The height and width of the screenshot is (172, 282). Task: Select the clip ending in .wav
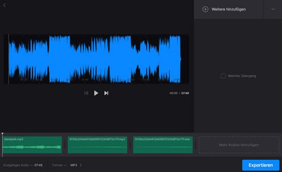(x=163, y=145)
